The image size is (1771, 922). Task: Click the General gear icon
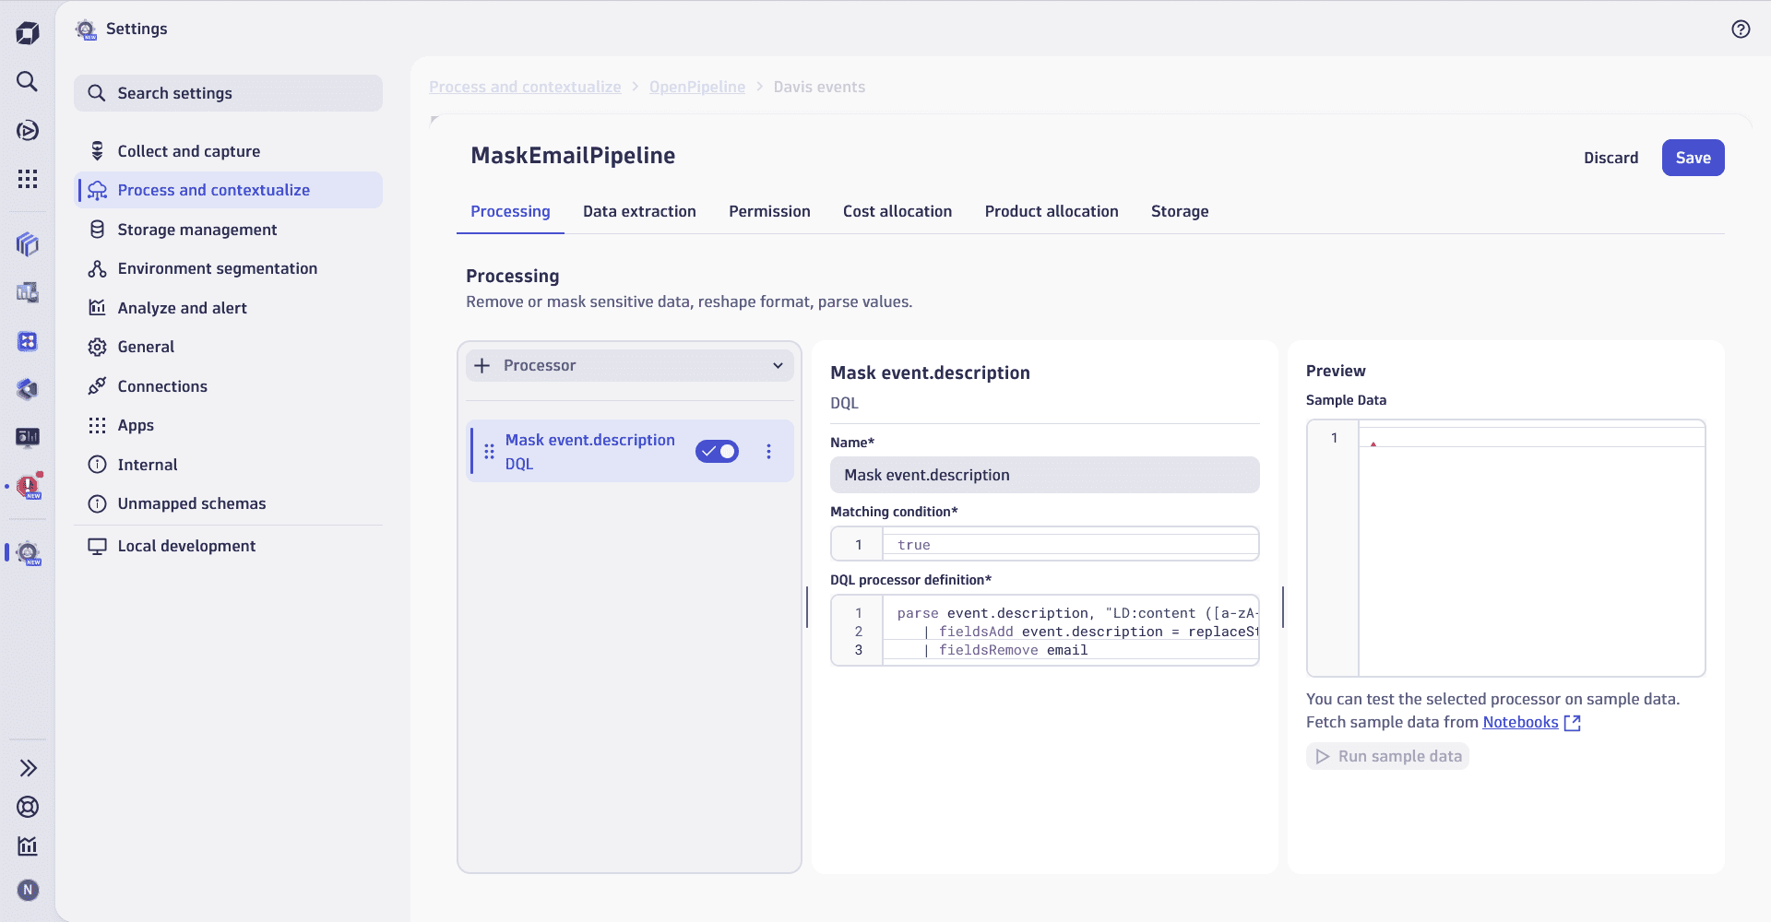[97, 347]
